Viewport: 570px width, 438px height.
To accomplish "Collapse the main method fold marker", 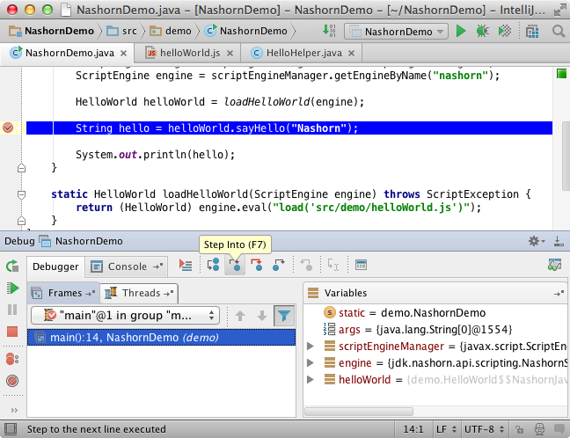I will (21, 168).
